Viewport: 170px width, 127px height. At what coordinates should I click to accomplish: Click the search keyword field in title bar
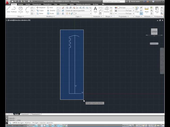tap(114, 1)
